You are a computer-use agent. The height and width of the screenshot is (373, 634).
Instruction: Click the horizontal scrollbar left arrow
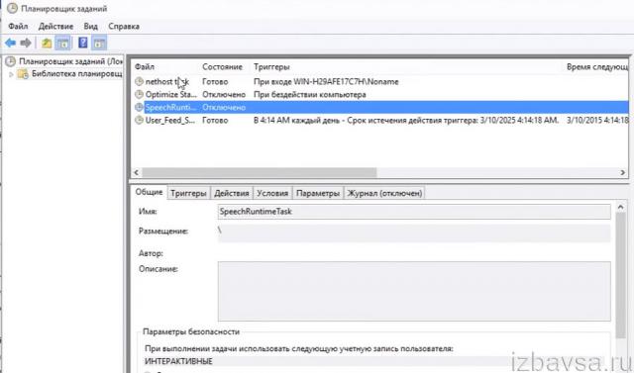pyautogui.click(x=137, y=172)
